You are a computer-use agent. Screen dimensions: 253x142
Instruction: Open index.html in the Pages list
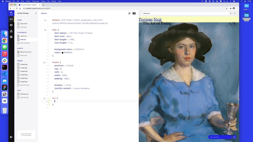(x=24, y=23)
